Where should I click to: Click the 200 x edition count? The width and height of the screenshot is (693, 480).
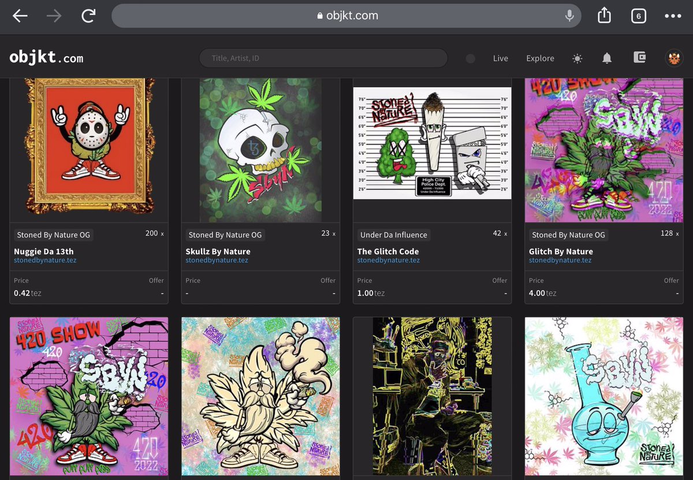(x=155, y=233)
